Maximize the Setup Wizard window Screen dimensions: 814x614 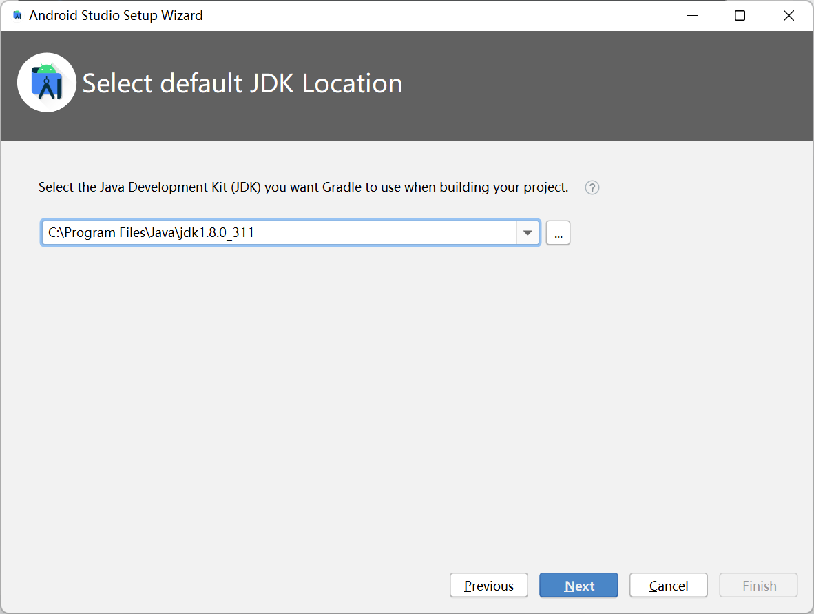(x=740, y=16)
